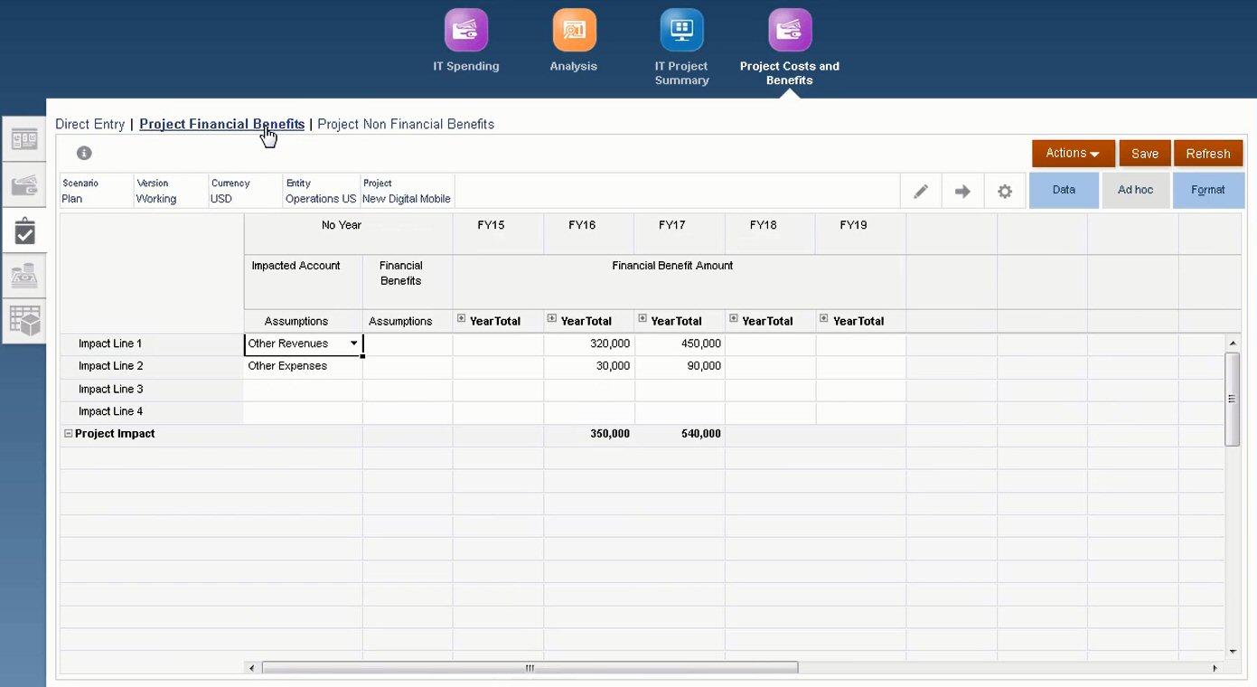The height and width of the screenshot is (687, 1257).
Task: Click the wallet icon in left sidebar
Action: [x=23, y=184]
